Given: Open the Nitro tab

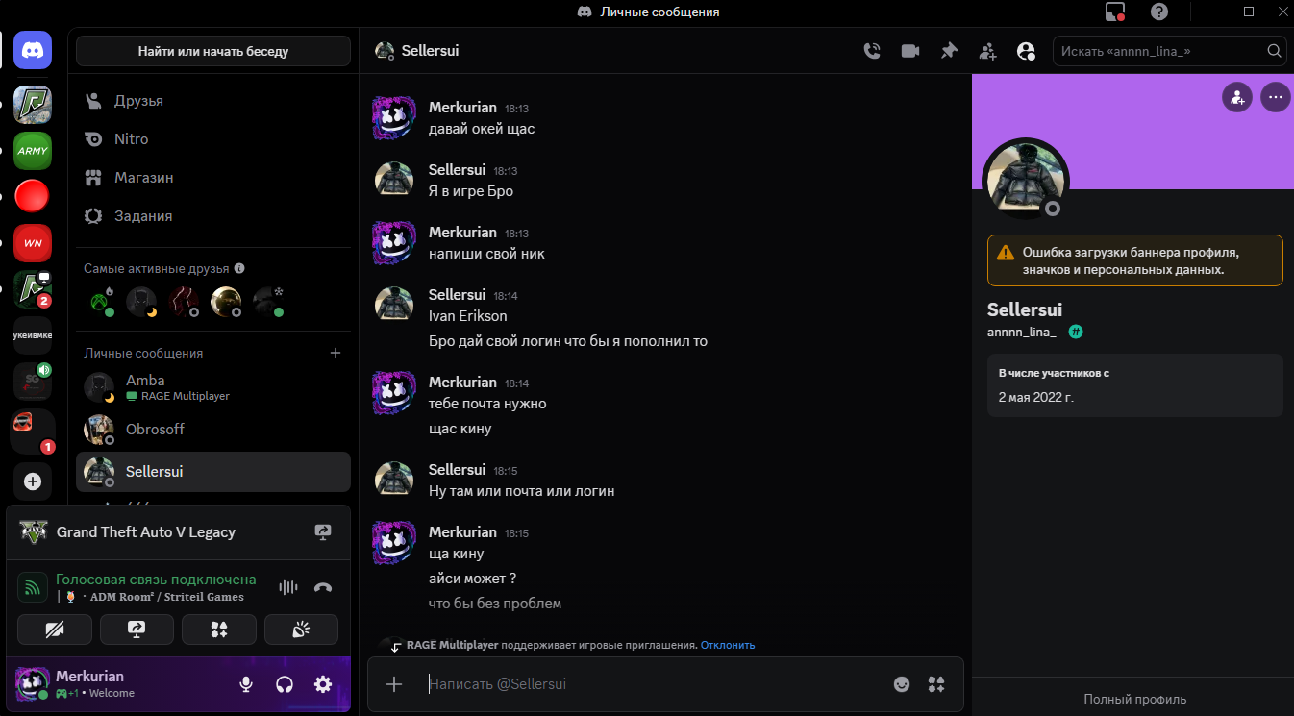Looking at the screenshot, I should pyautogui.click(x=132, y=139).
